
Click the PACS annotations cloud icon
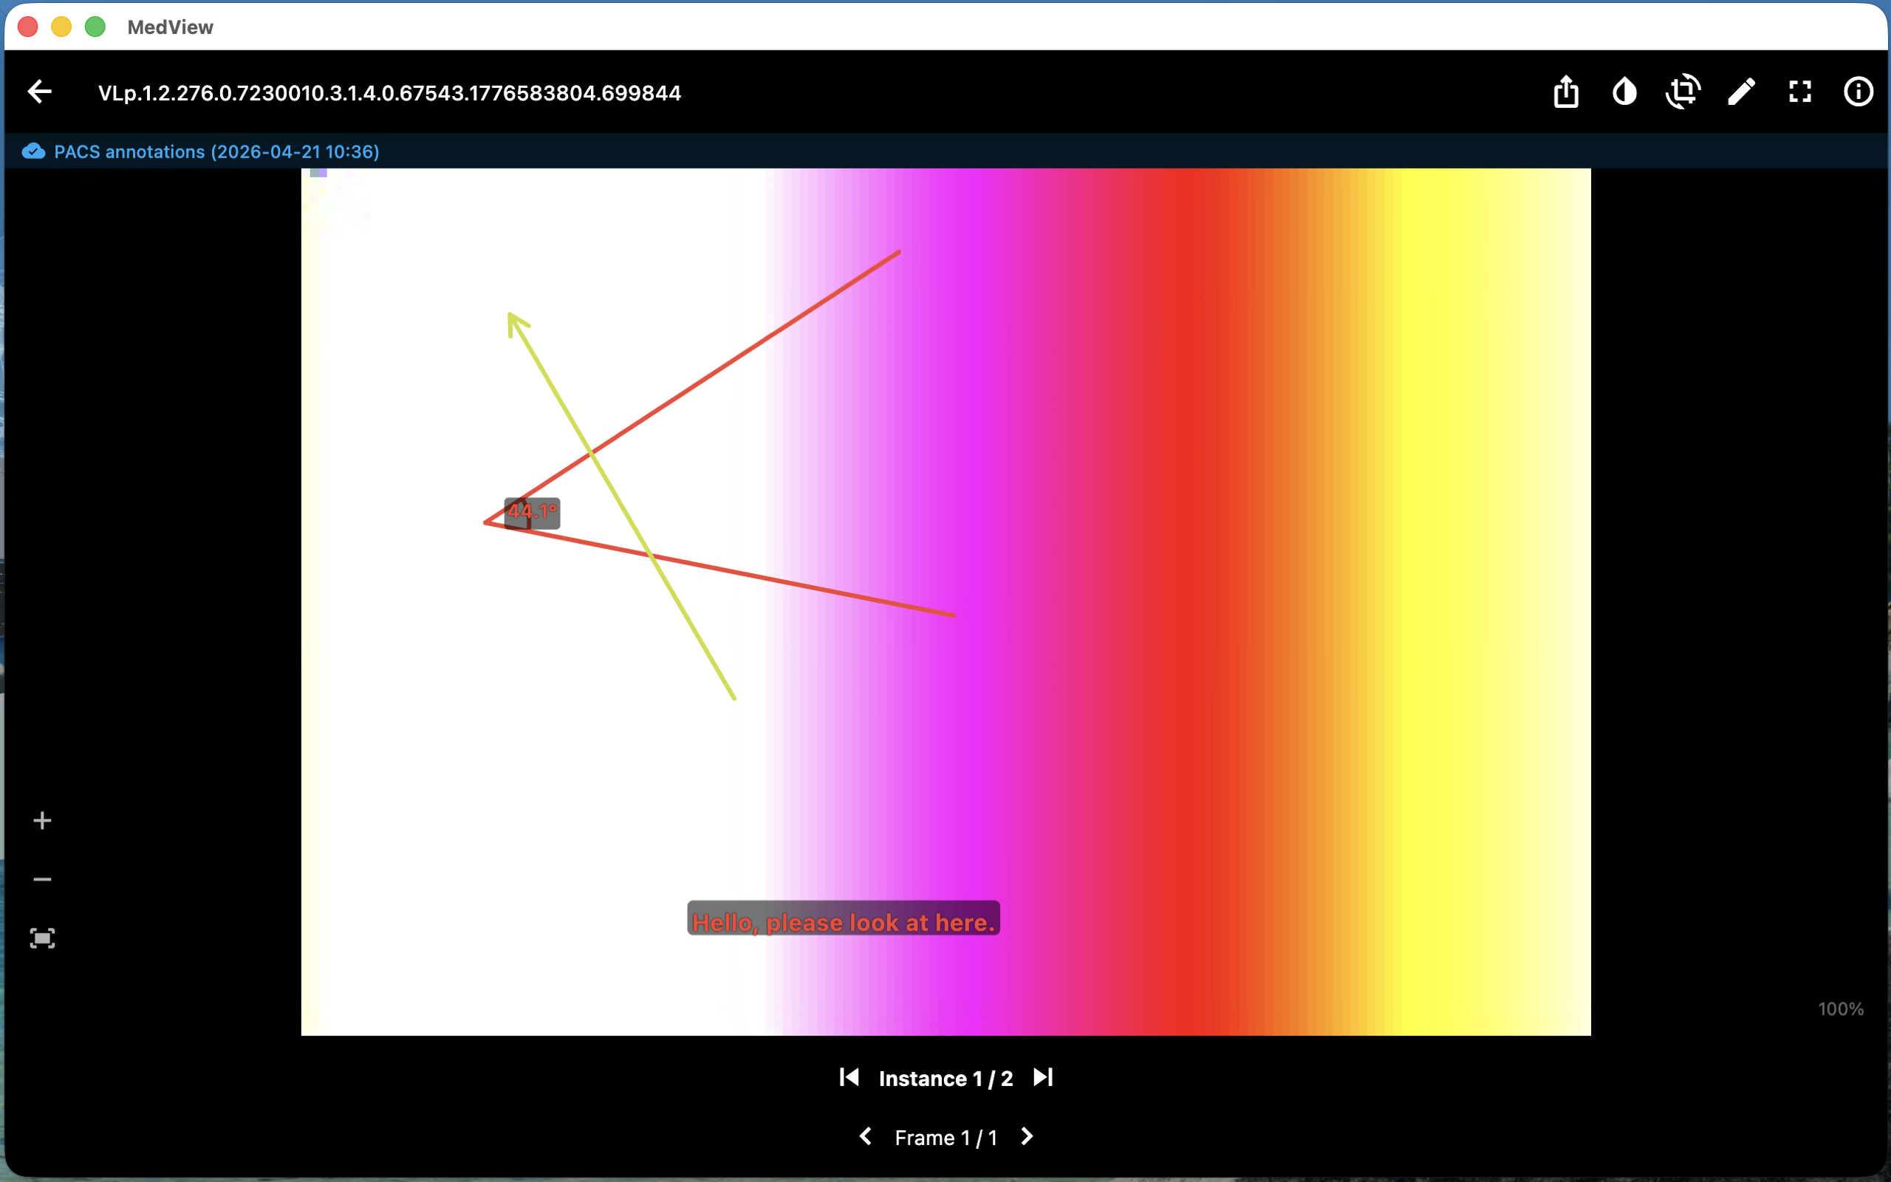coord(33,151)
